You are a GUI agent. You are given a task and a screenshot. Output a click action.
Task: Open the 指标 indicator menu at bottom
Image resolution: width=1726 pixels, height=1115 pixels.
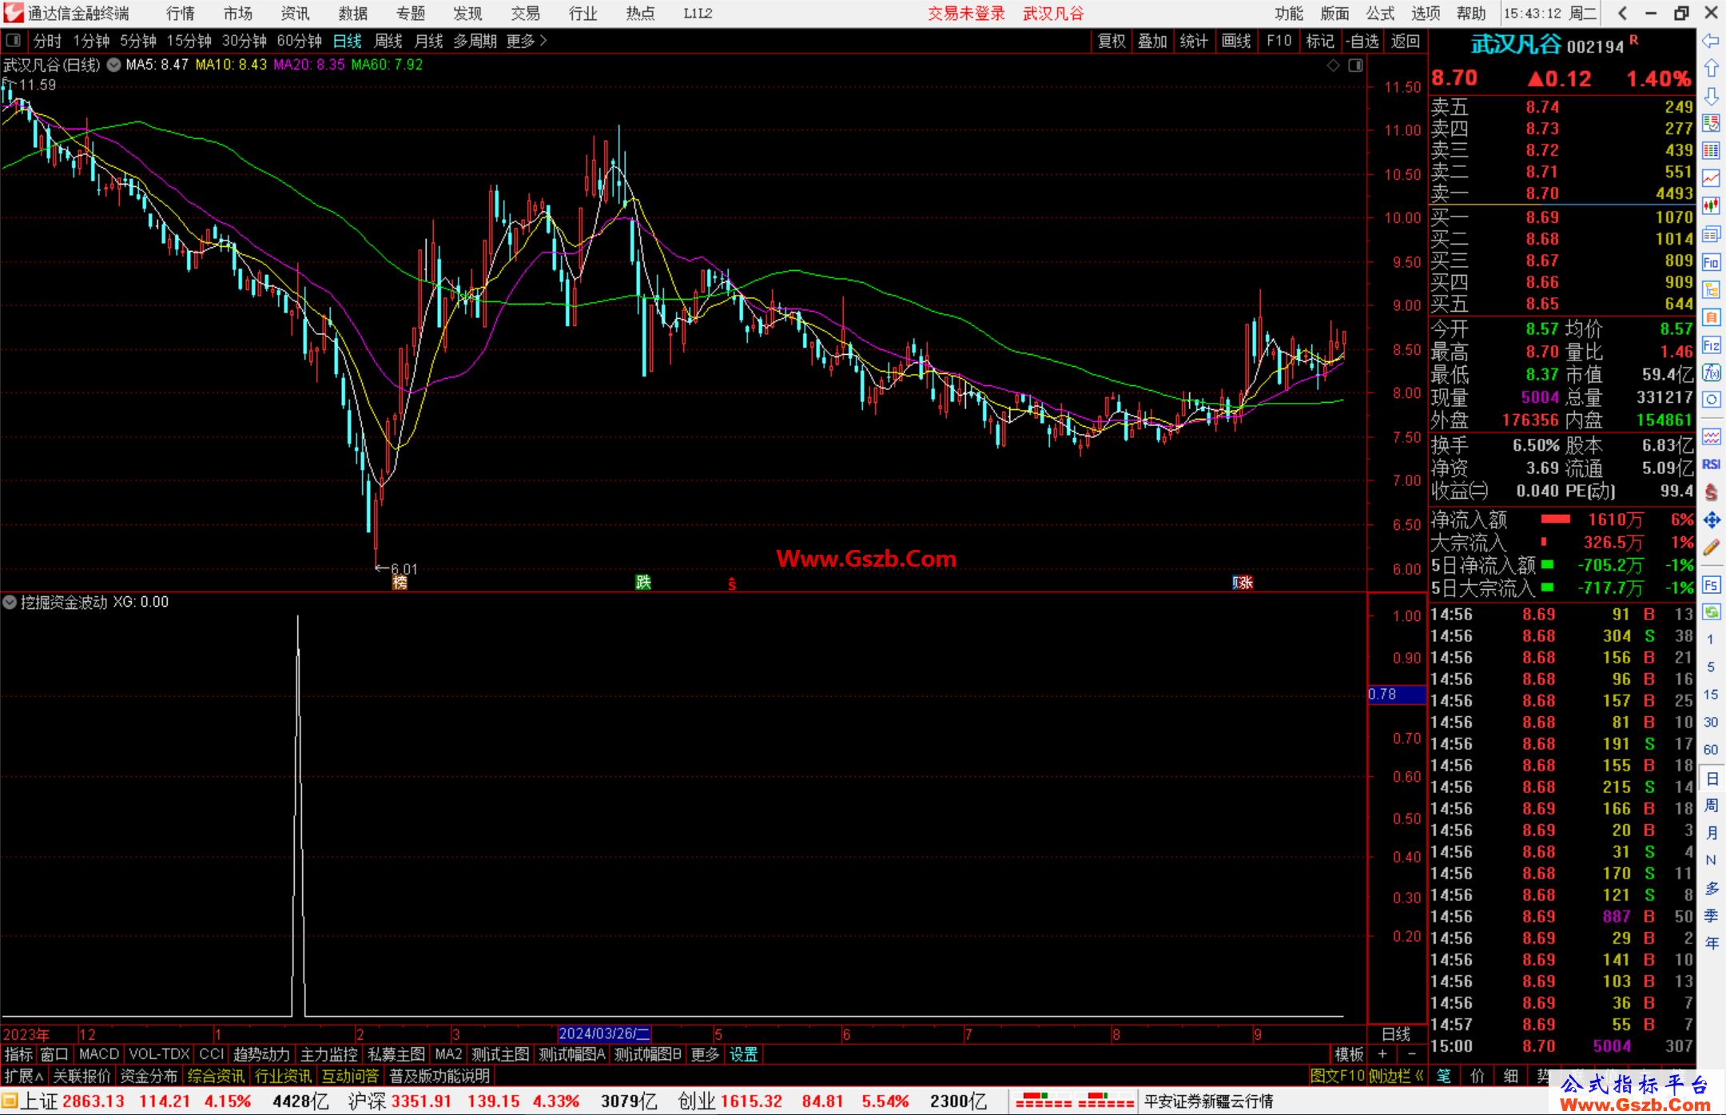pyautogui.click(x=18, y=1054)
